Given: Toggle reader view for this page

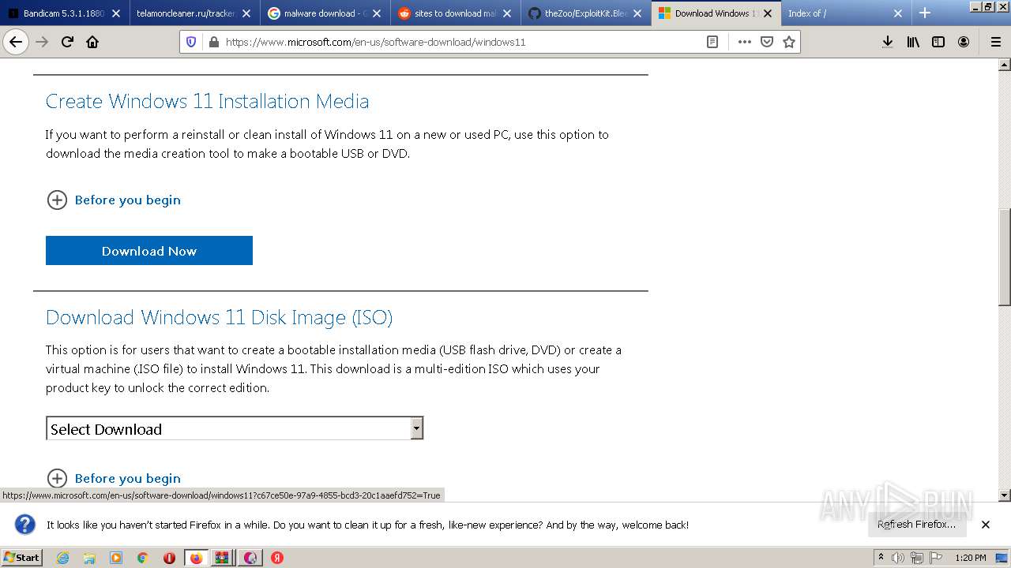Looking at the screenshot, I should 712,42.
